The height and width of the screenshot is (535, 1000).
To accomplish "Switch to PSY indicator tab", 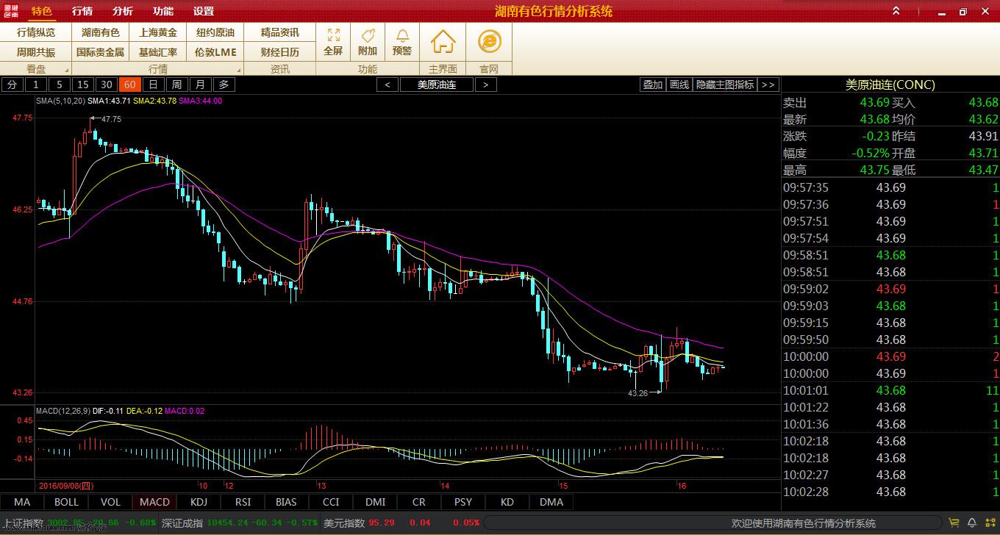I will point(463,502).
